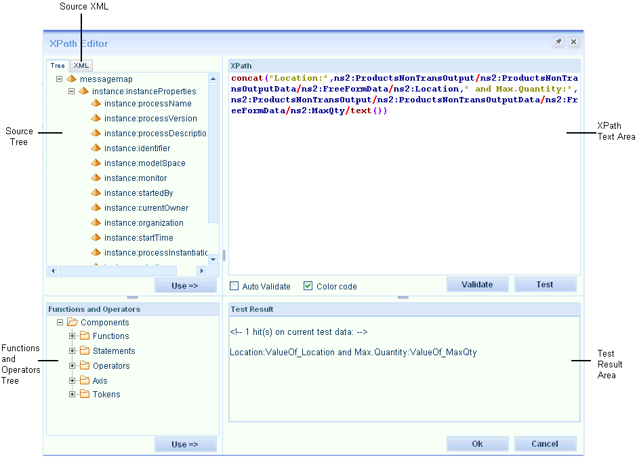Click the pin icon in the title bar
The image size is (637, 461).
point(558,43)
